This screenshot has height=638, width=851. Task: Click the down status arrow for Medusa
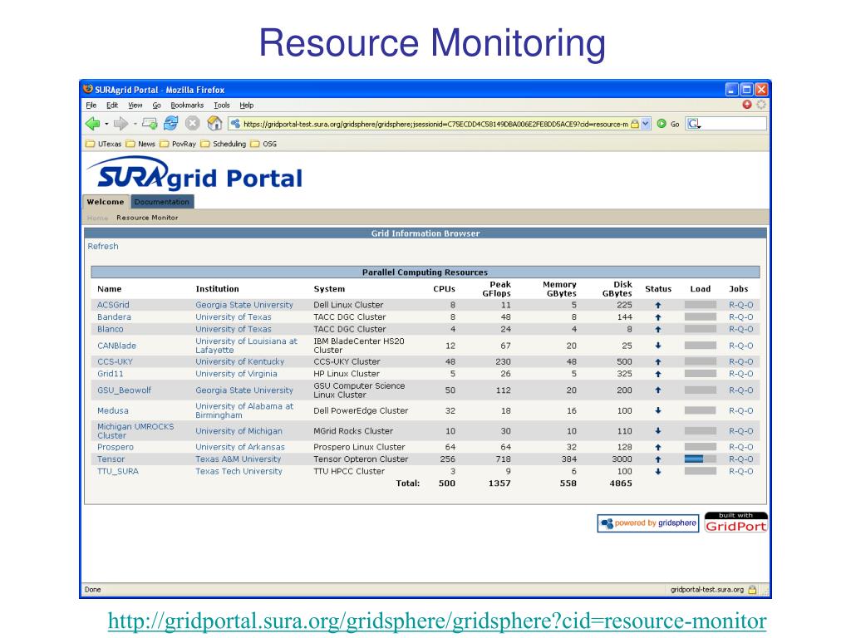(658, 410)
